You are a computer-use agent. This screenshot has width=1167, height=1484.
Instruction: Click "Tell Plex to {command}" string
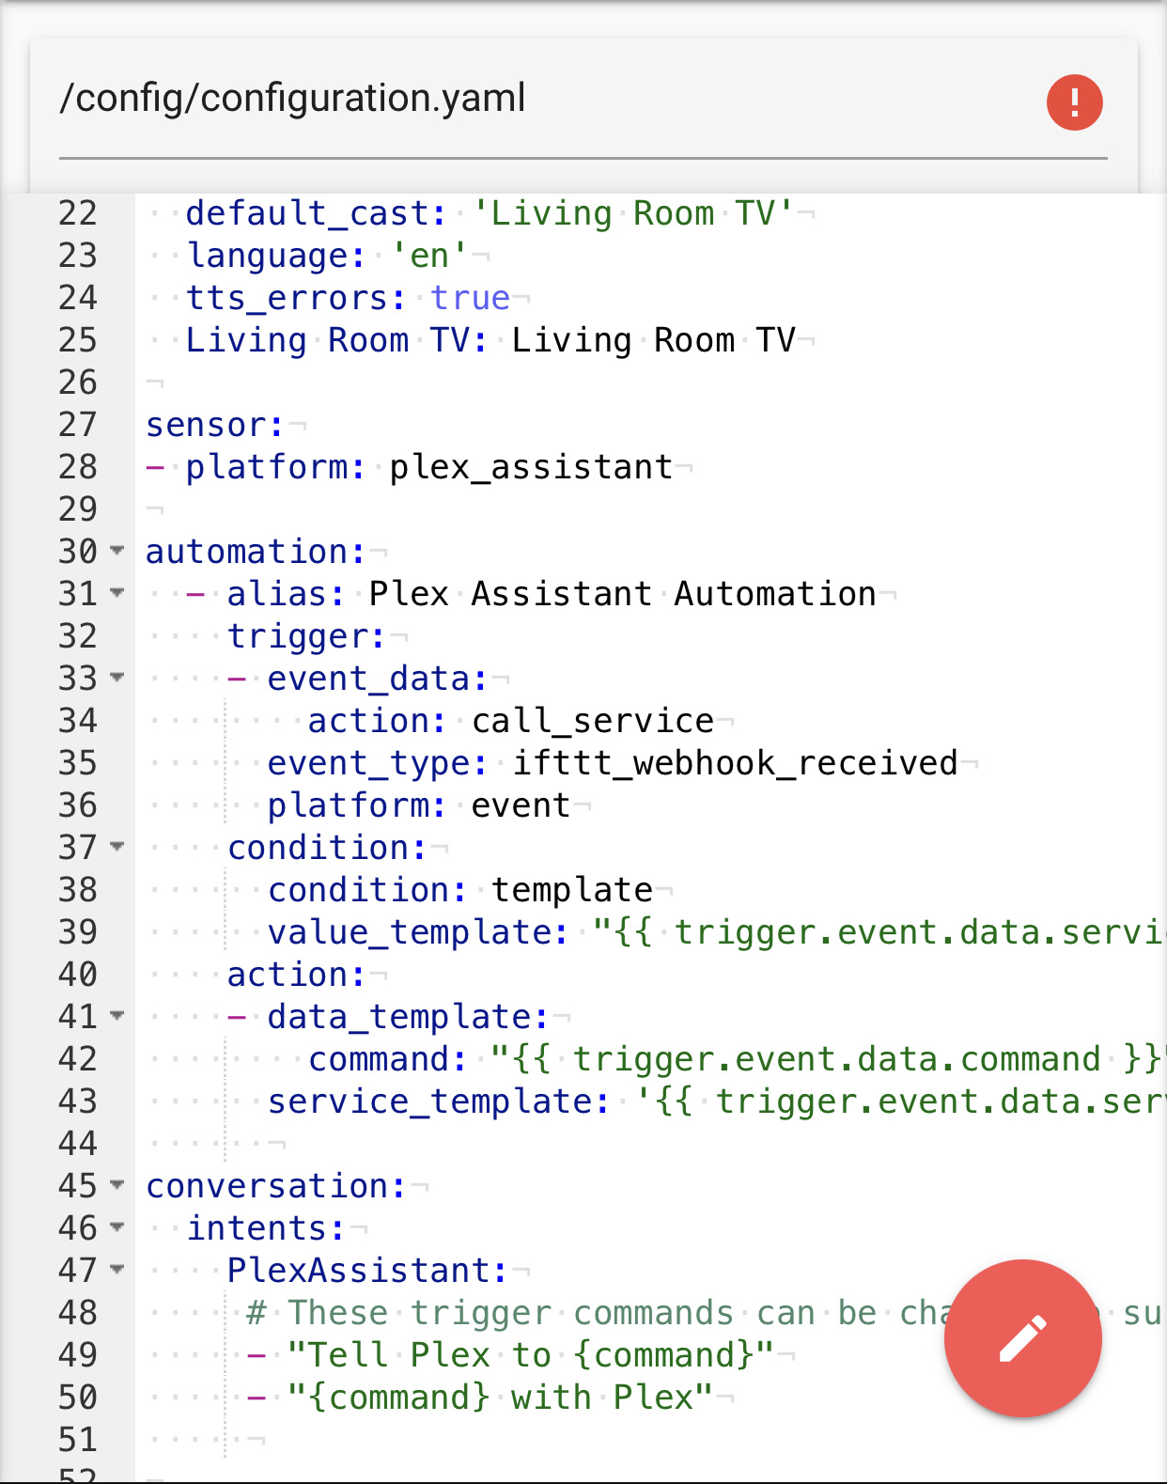tap(531, 1355)
